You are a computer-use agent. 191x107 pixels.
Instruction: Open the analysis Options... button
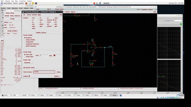[x=57, y=76]
